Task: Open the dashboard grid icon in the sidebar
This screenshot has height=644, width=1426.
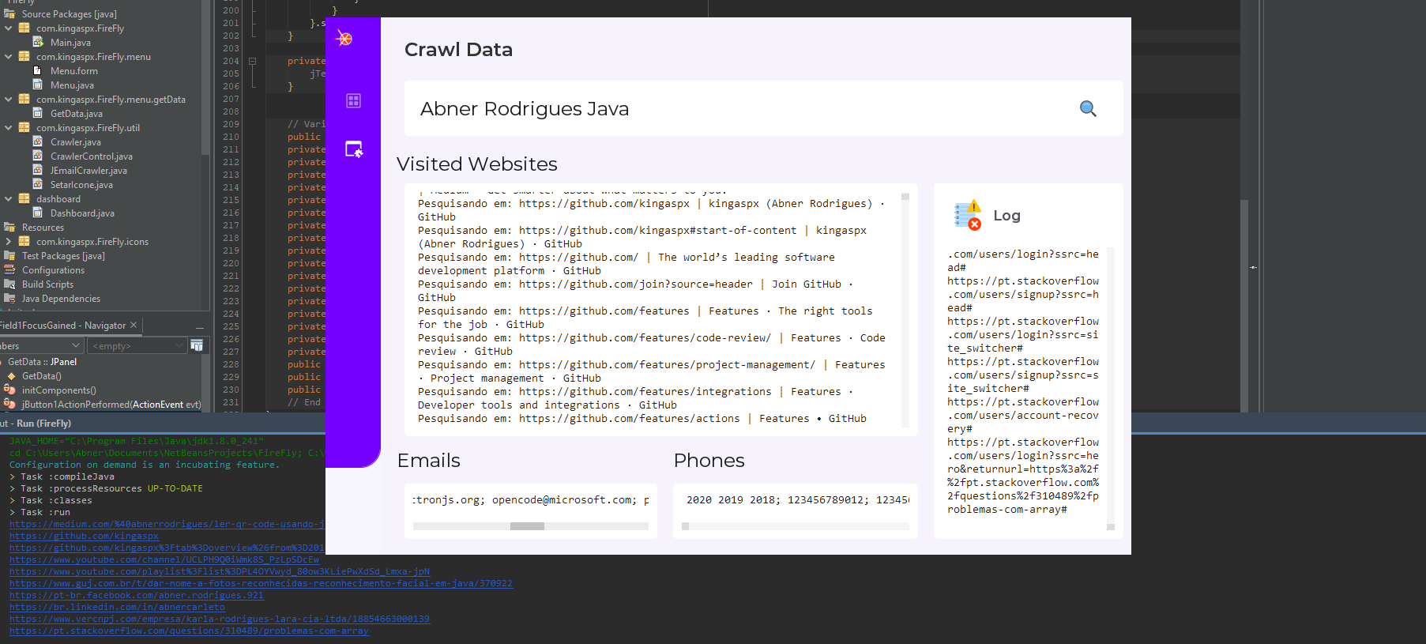Action: pyautogui.click(x=353, y=100)
